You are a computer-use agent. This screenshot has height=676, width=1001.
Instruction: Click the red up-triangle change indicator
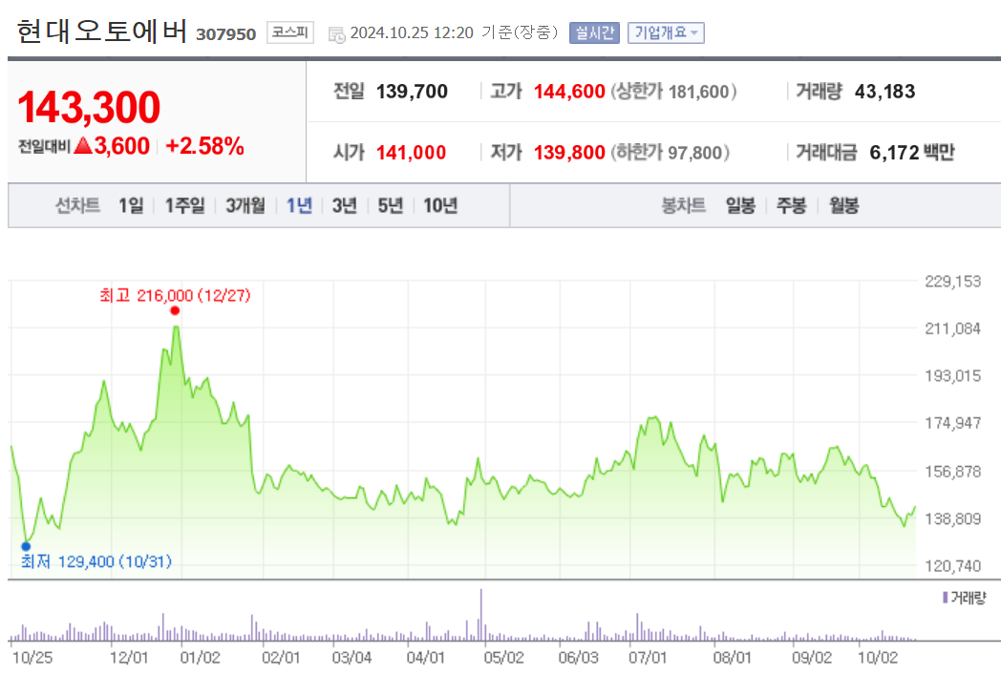[x=84, y=145]
